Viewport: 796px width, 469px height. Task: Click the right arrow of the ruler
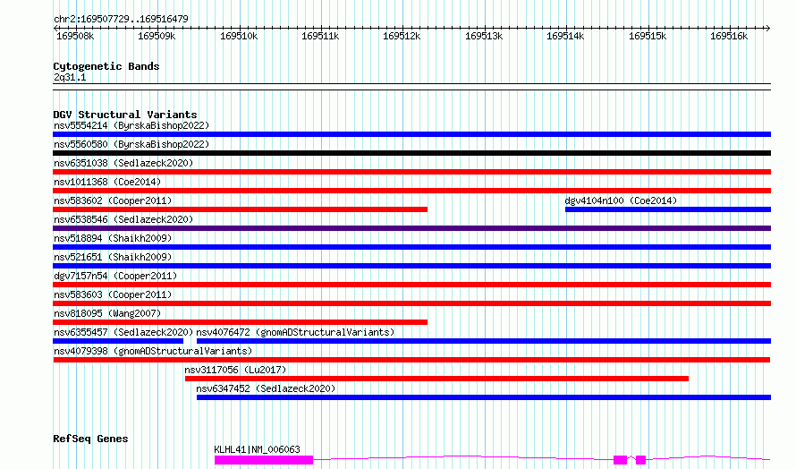click(x=767, y=29)
